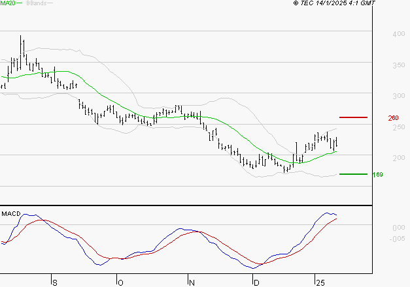The height and width of the screenshot is (287, 410).
Task: Click the MACD panel label
Action: (11, 214)
